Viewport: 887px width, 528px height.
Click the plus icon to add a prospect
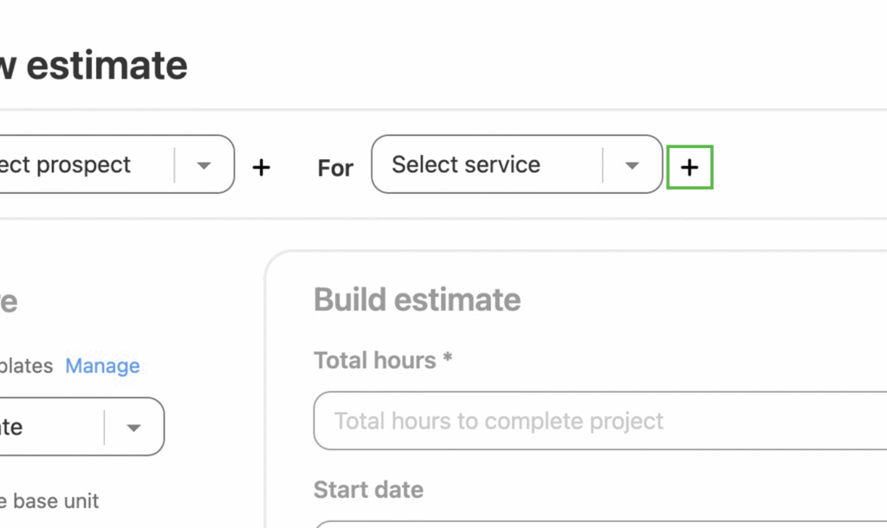click(261, 167)
